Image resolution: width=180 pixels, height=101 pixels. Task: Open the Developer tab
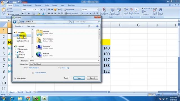71,5
